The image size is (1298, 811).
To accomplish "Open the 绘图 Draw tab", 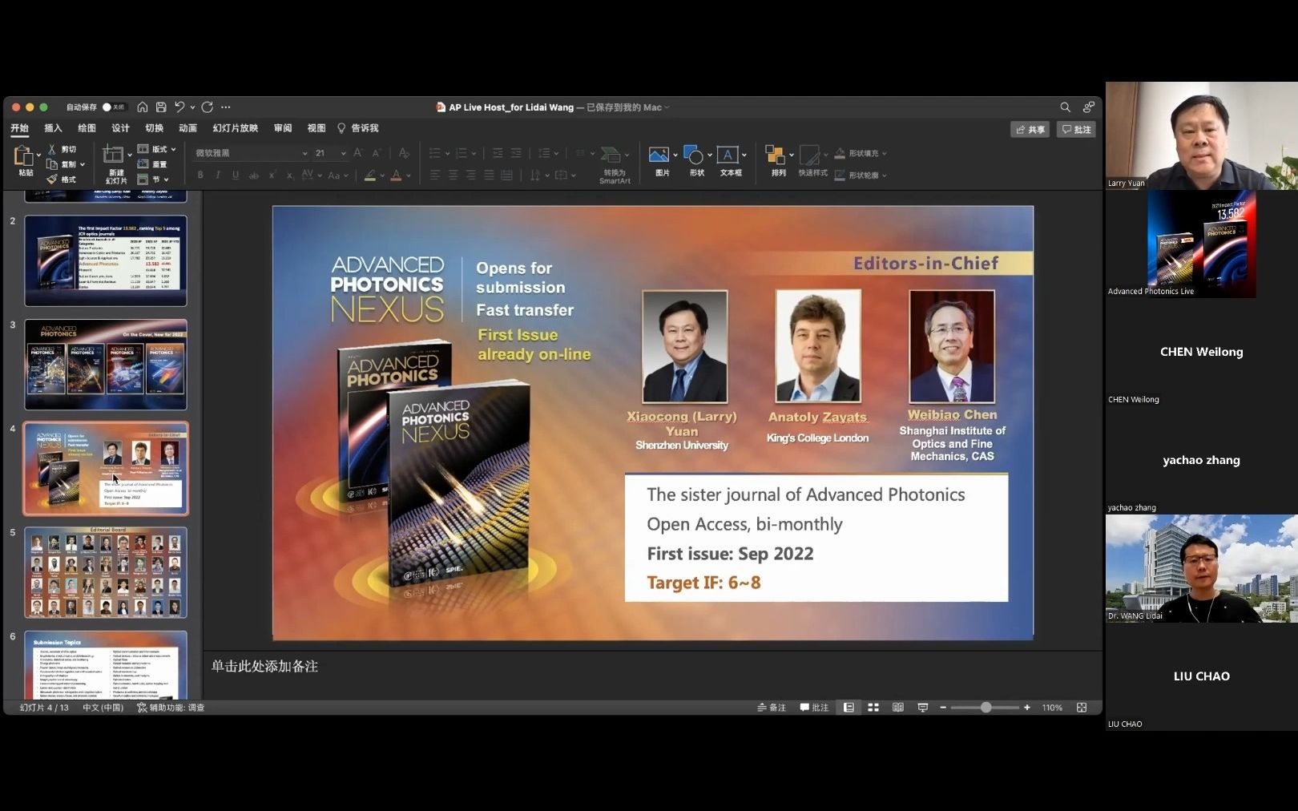I will coord(87,128).
